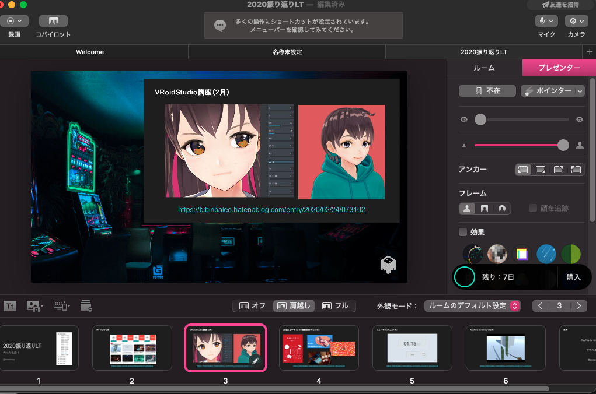Click the visible-eye icon at slider end

point(579,119)
